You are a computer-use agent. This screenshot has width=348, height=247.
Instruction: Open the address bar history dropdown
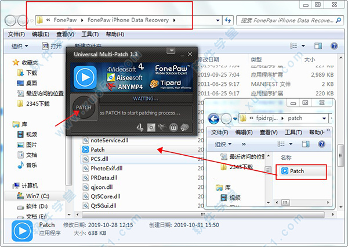point(218,20)
